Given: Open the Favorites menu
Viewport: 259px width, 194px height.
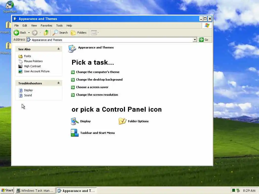Looking at the screenshot, I should click(47, 26).
